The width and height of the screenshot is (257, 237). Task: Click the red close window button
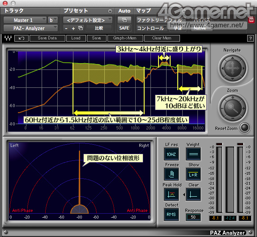[x=5, y=3]
